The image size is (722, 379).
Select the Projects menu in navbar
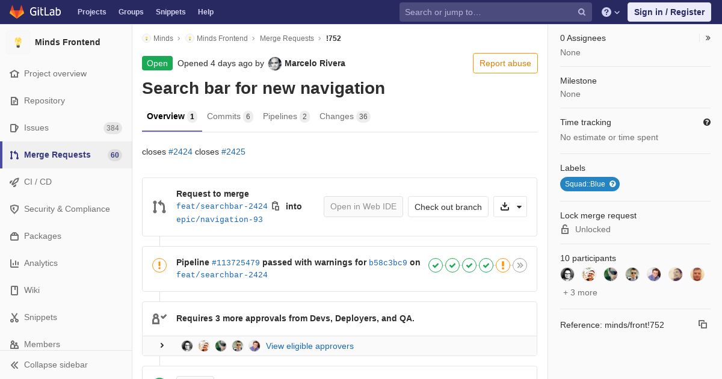tap(91, 12)
